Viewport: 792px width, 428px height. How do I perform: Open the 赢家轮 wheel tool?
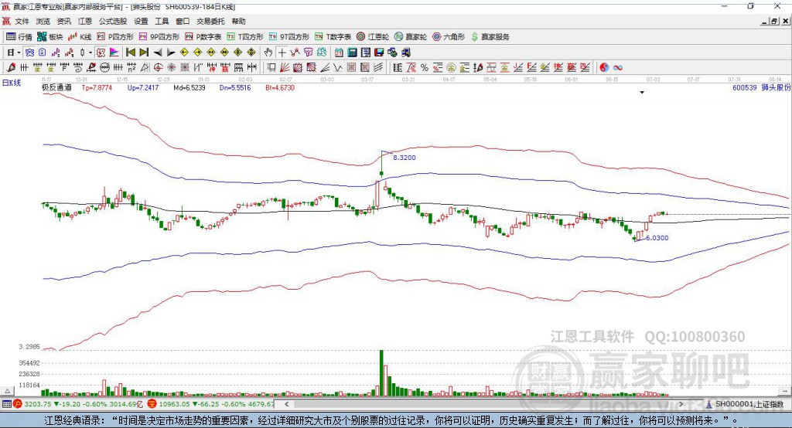click(x=410, y=37)
